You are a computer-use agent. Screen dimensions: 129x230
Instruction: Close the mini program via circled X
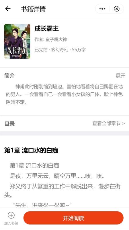117,9
